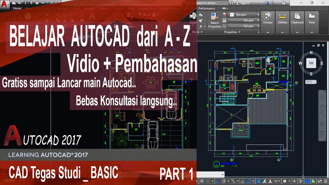The width and height of the screenshot is (329, 185).
Task: Toggle Isometric Drafting
Action: pos(233,181)
